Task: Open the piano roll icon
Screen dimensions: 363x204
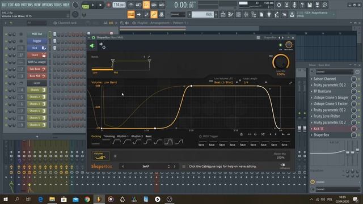Action: 231,15
